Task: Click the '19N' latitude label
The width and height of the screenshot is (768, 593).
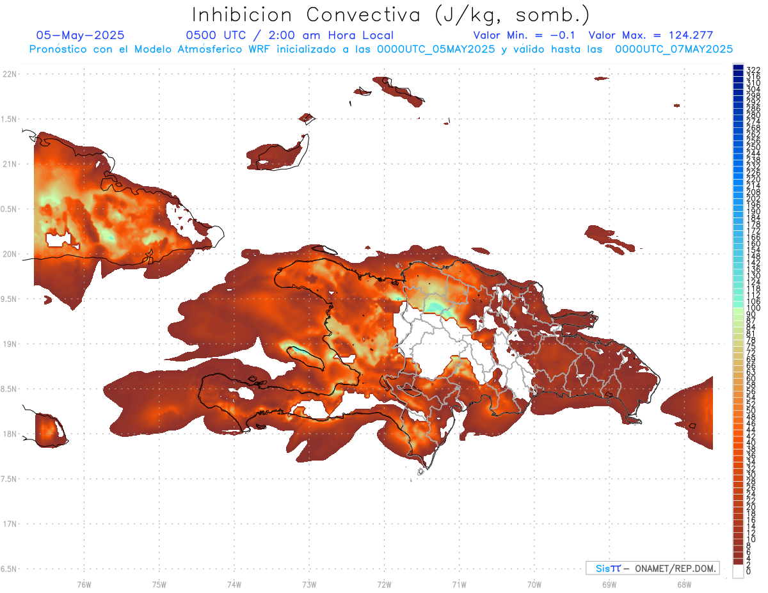Action: point(9,344)
